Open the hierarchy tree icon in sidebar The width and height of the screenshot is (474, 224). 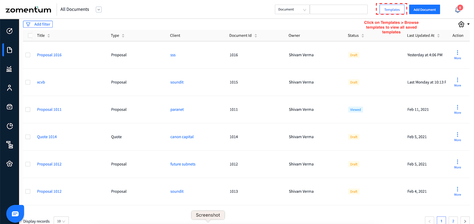tap(9, 145)
